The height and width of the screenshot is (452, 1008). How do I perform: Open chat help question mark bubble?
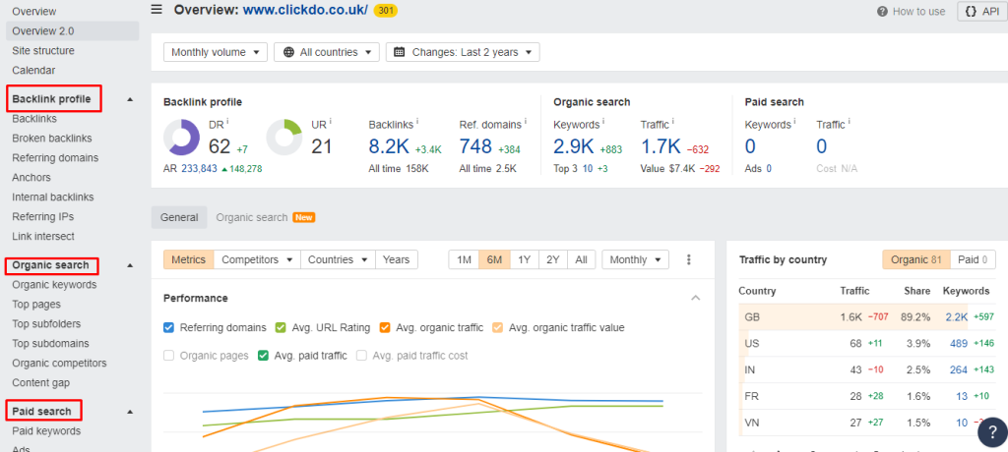(992, 432)
